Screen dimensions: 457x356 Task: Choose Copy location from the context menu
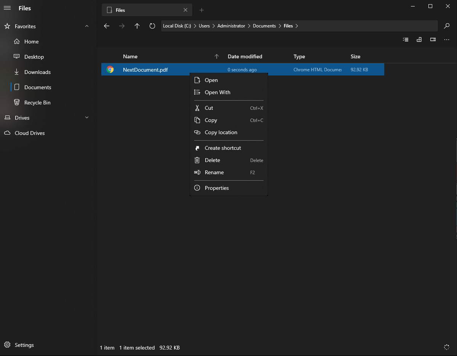click(x=221, y=132)
